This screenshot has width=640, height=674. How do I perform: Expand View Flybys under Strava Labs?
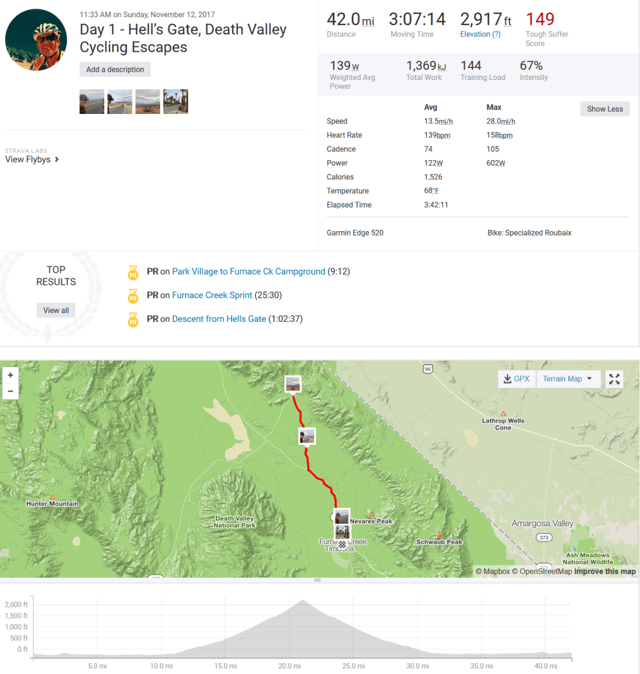(28, 159)
